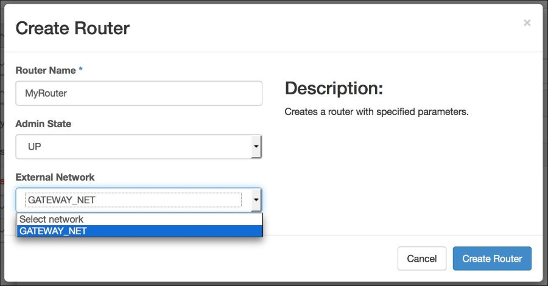Click the External Network label
Viewport: 548px width, 286px height.
pyautogui.click(x=55, y=177)
